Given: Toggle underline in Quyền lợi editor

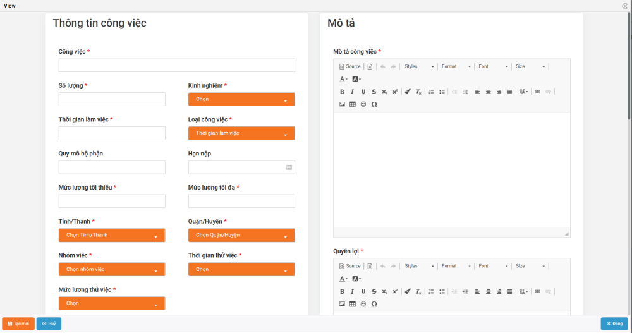Looking at the screenshot, I should [x=363, y=291].
